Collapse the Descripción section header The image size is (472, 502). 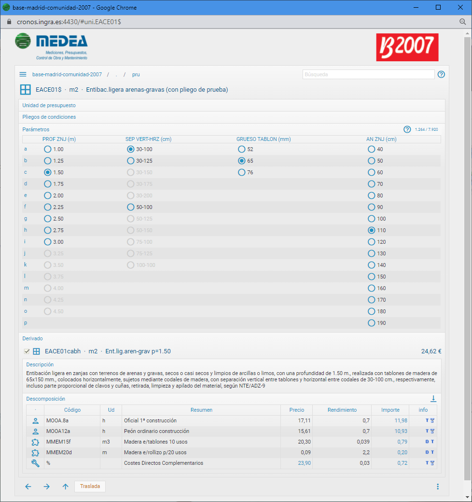tap(40, 364)
